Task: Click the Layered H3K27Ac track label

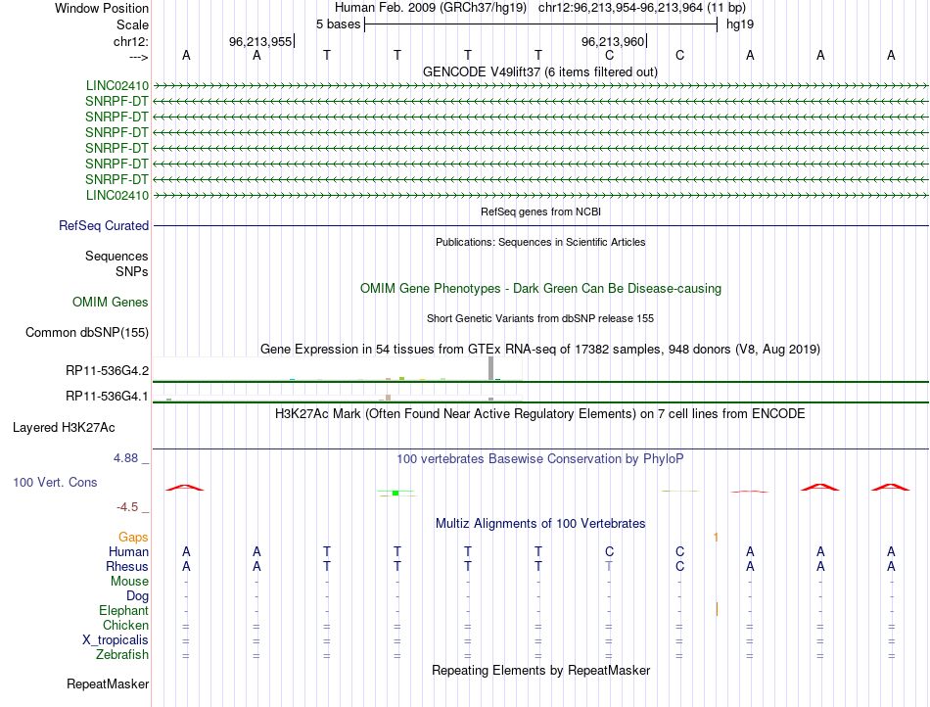Action: point(64,427)
